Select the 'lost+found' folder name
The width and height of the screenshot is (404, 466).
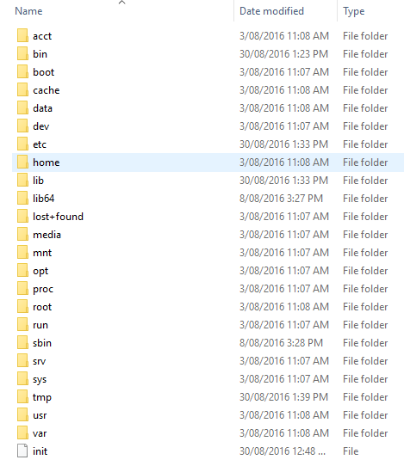point(58,217)
